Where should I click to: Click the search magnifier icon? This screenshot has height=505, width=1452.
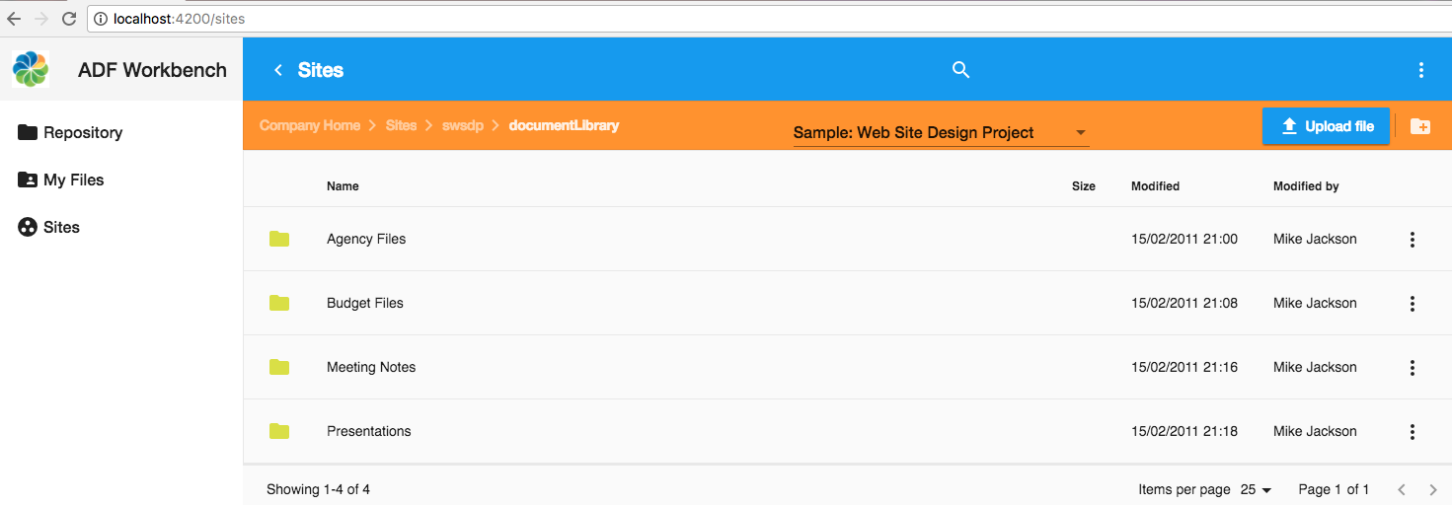960,70
